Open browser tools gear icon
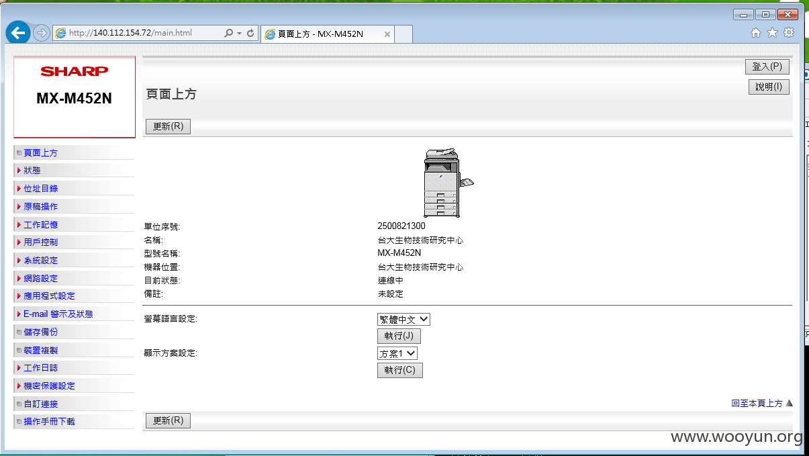 pos(789,32)
